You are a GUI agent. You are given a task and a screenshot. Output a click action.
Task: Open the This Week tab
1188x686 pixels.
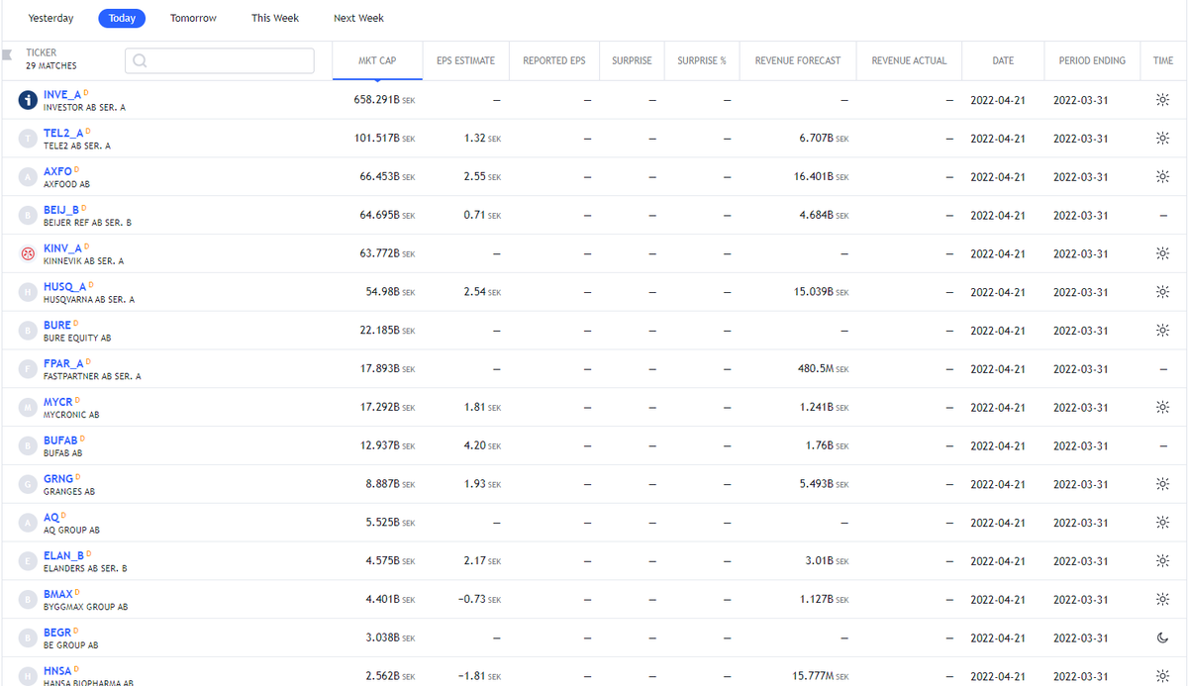click(x=275, y=18)
